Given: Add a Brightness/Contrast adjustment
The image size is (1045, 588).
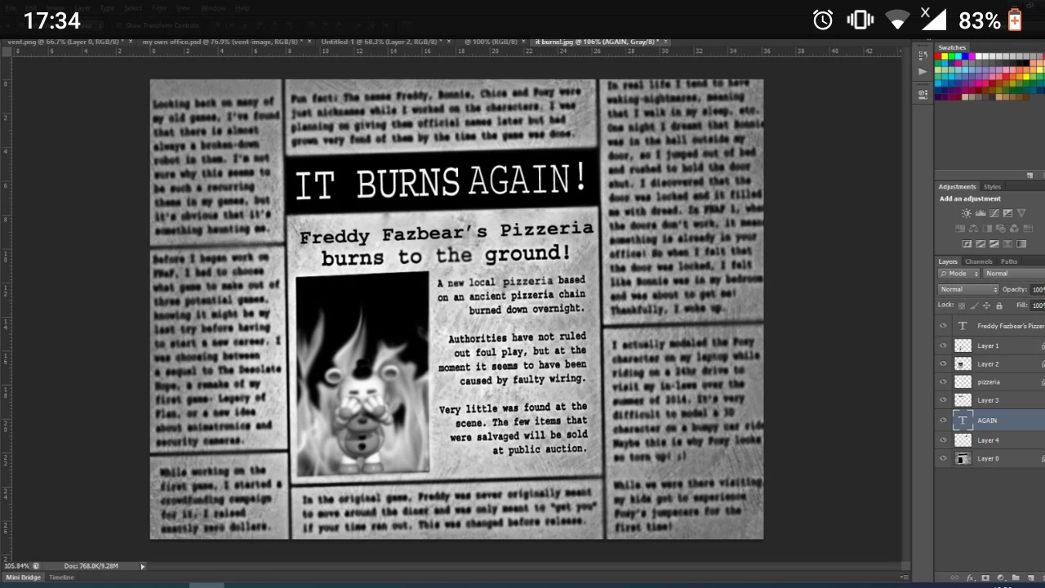Looking at the screenshot, I should [967, 213].
